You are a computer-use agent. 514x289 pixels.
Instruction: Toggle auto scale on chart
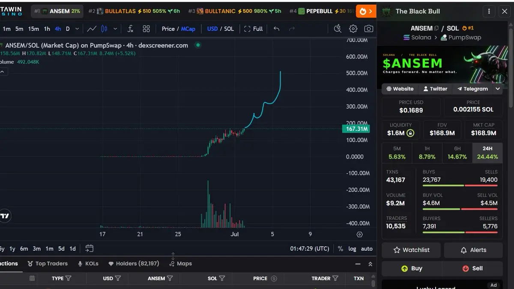tap(367, 248)
